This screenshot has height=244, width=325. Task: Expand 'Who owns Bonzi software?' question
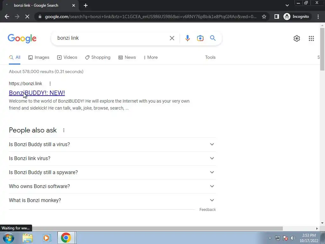(112, 186)
